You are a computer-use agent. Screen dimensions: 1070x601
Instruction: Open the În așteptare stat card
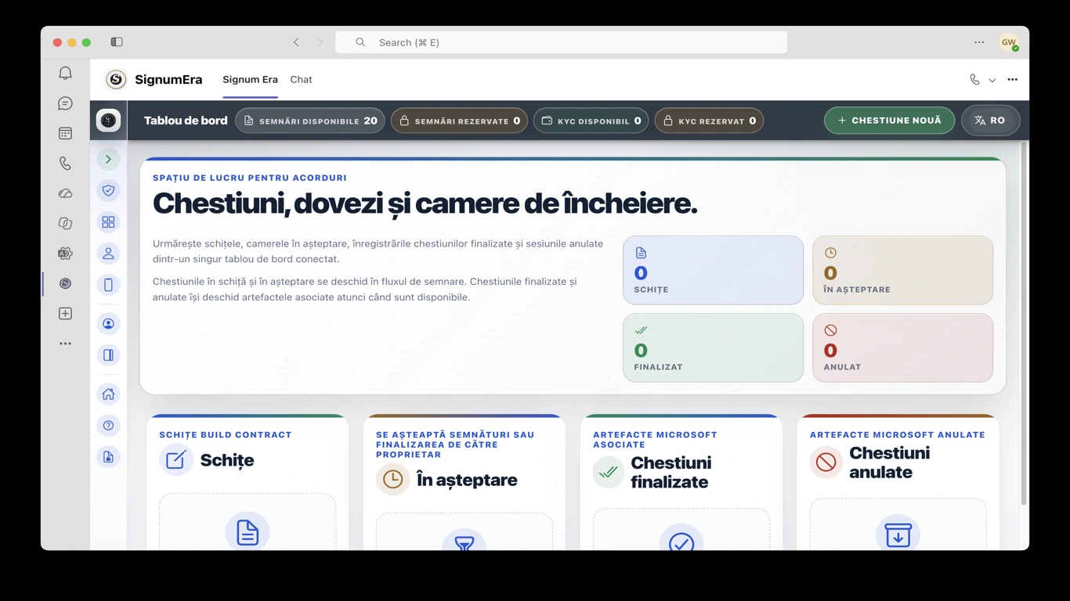[902, 270]
